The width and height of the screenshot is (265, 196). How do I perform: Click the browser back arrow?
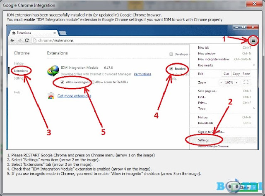12,40
